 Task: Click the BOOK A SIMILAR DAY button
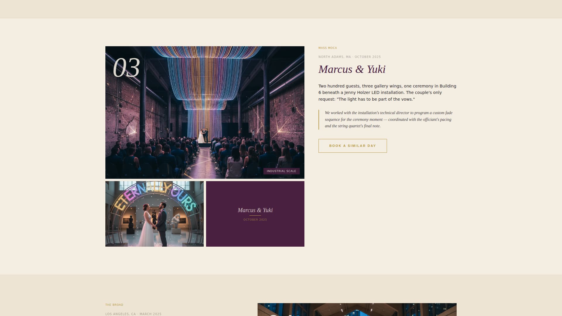pos(352,145)
